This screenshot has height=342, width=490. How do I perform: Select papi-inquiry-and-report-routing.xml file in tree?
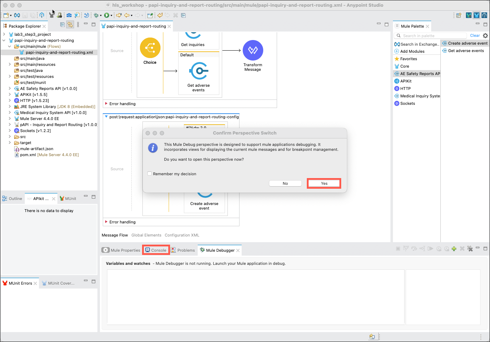coord(56,52)
